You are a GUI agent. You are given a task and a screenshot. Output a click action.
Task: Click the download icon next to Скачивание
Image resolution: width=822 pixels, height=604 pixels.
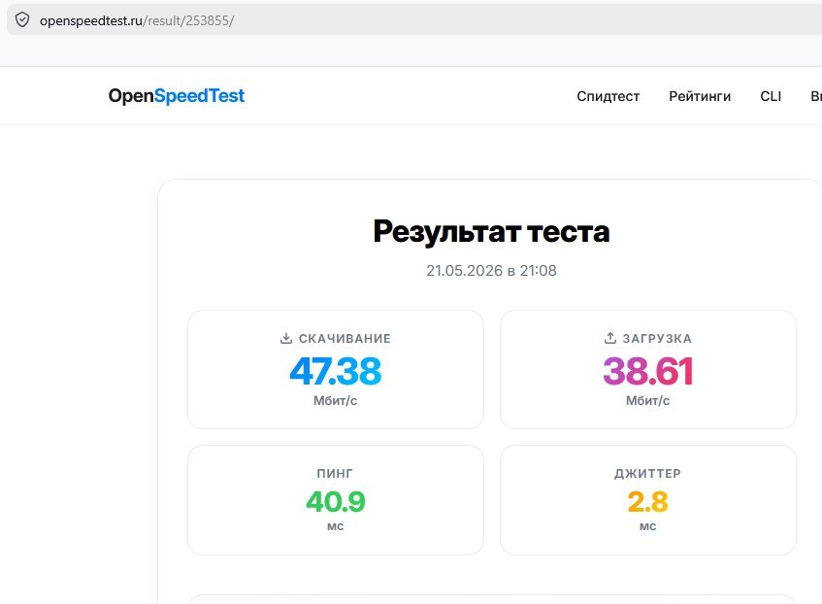pos(285,338)
